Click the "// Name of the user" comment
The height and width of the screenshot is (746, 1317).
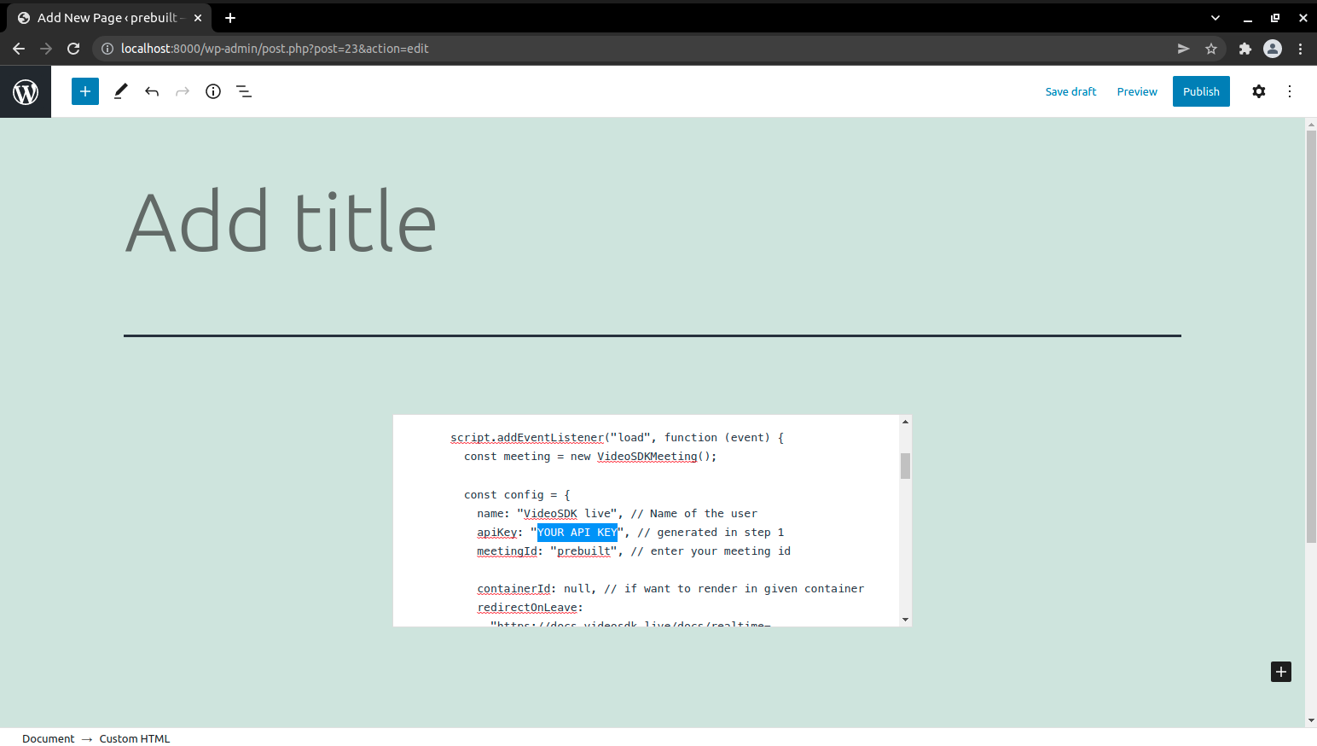[x=693, y=514]
